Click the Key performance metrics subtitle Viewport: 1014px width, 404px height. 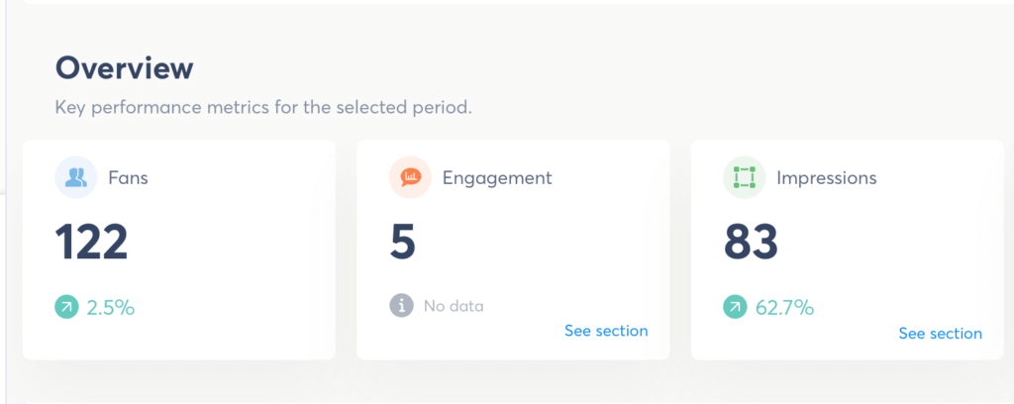(263, 107)
